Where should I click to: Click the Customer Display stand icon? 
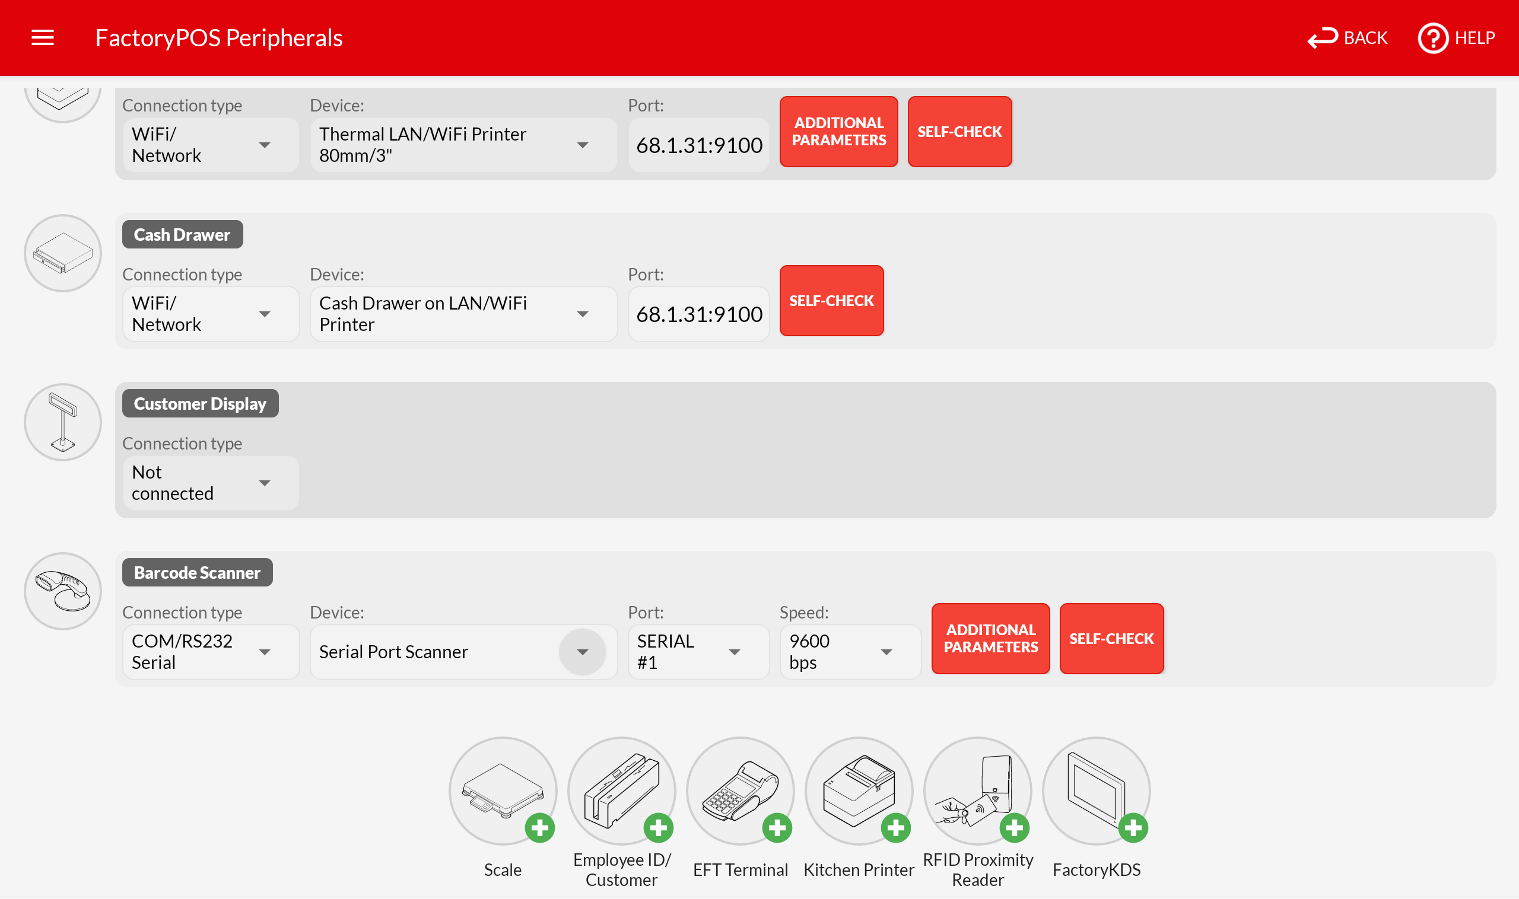click(62, 422)
